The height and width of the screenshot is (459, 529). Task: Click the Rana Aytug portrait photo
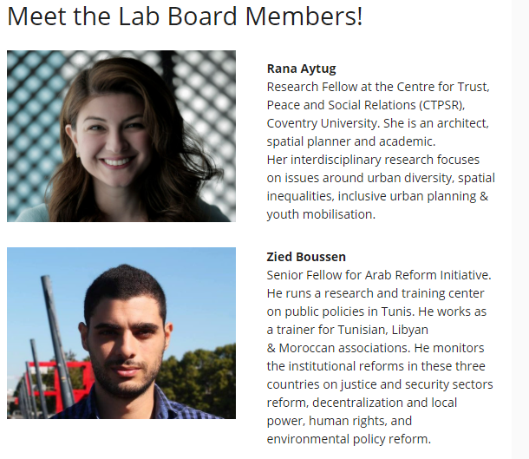point(121,136)
